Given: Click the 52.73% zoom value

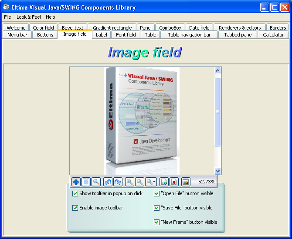Looking at the screenshot, I should 207,182.
